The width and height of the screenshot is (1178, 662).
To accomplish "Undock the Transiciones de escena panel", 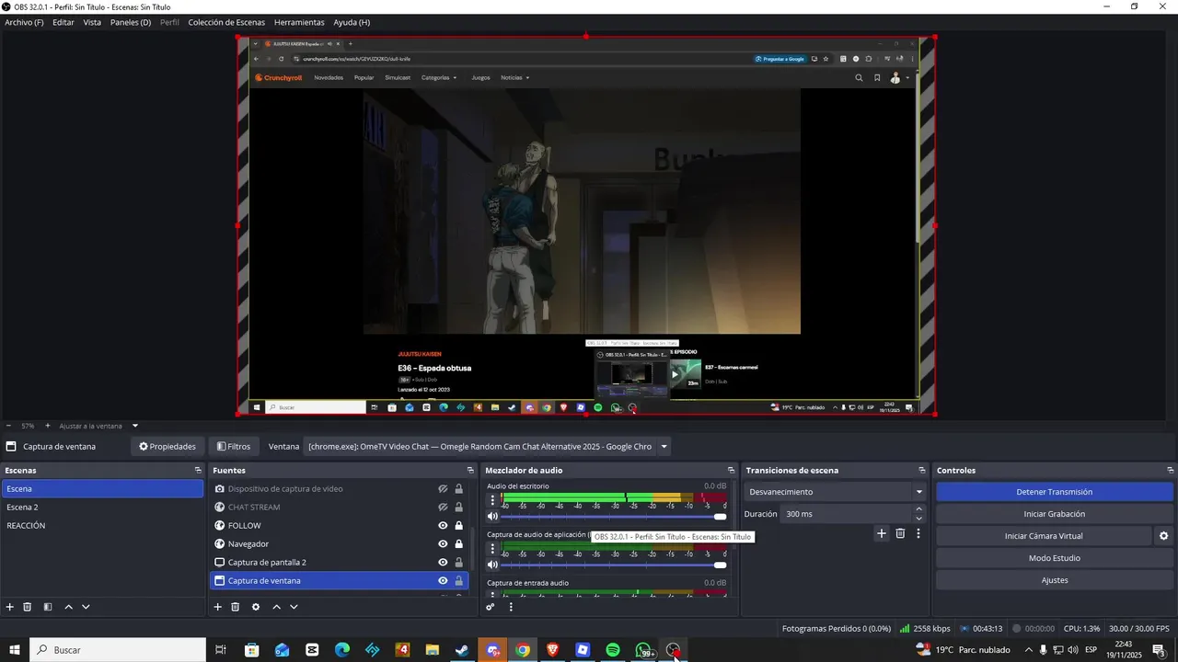I will [921, 471].
